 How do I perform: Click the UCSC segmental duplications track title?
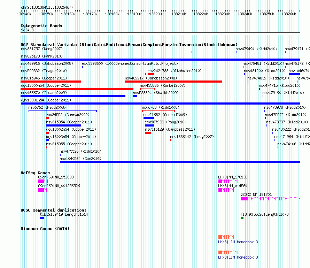click(x=54, y=210)
